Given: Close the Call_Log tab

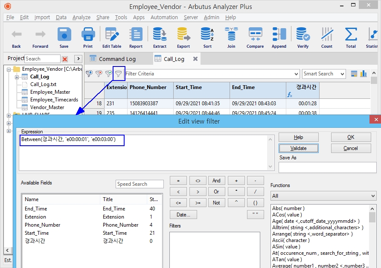Looking at the screenshot, I should tap(195, 59).
